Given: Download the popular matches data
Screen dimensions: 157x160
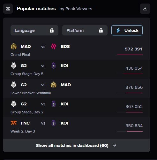Looking at the screenshot, I should 145,9.
